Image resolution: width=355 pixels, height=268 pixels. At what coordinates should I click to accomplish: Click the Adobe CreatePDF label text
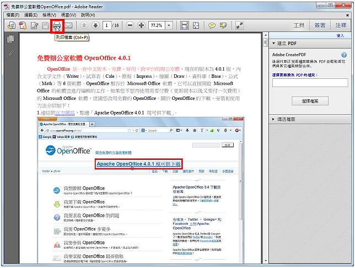pos(289,55)
